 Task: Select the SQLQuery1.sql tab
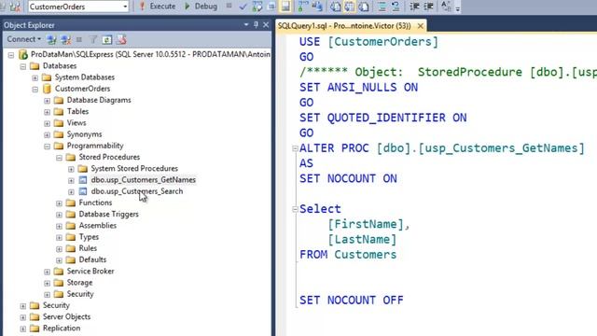click(344, 26)
